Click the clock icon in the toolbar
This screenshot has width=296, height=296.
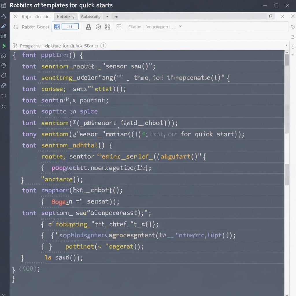(98, 27)
